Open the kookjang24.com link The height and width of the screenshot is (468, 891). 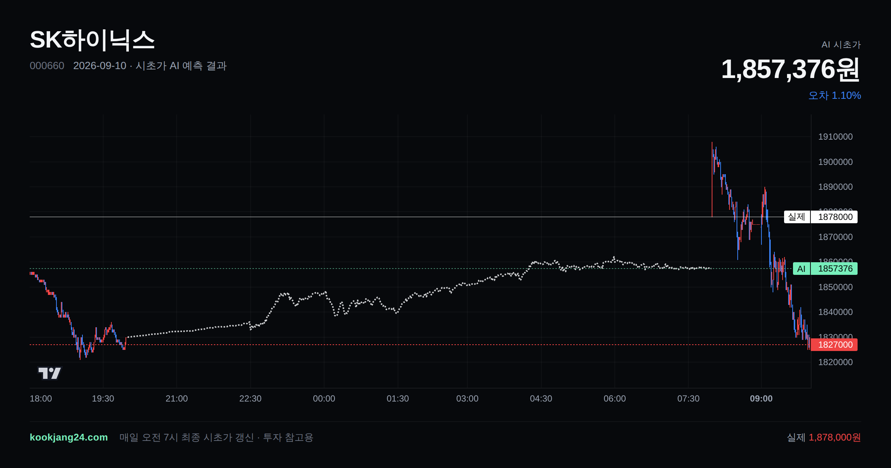69,437
